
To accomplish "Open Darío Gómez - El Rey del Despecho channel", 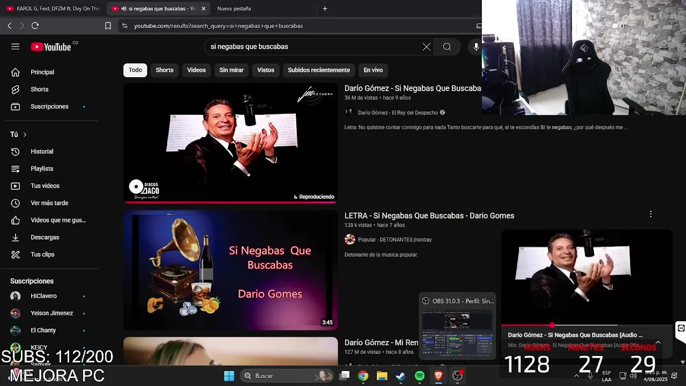I will pyautogui.click(x=398, y=113).
